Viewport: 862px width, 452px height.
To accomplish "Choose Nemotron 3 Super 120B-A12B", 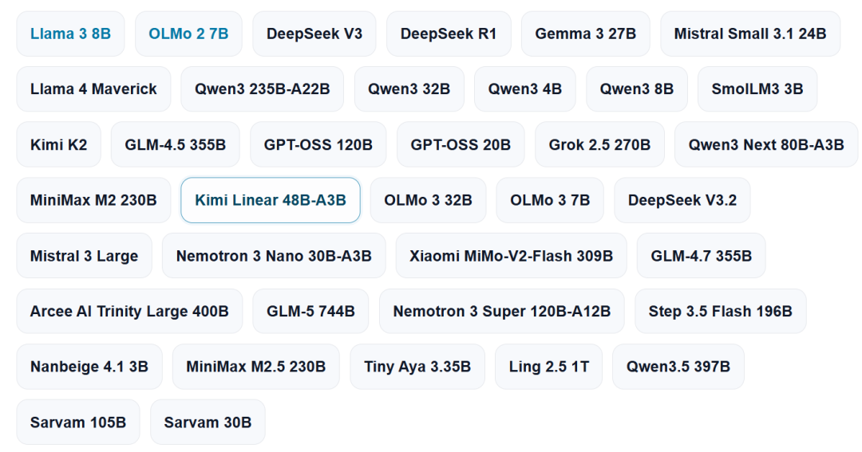I will tap(501, 312).
